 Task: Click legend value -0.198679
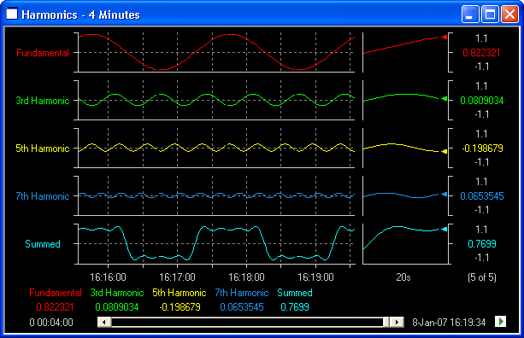point(180,307)
